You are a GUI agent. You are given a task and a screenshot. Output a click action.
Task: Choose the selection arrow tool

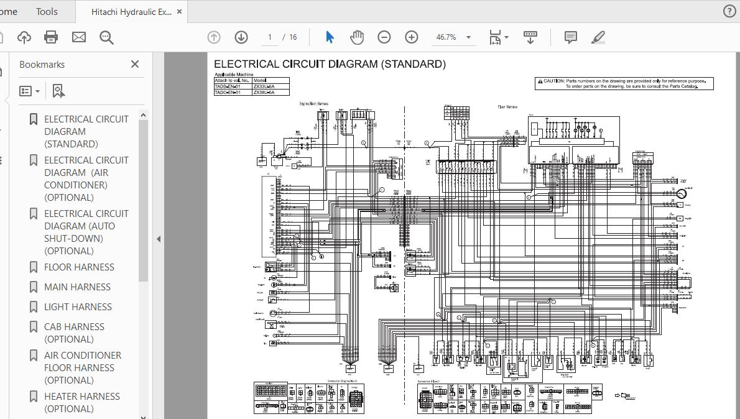point(330,37)
